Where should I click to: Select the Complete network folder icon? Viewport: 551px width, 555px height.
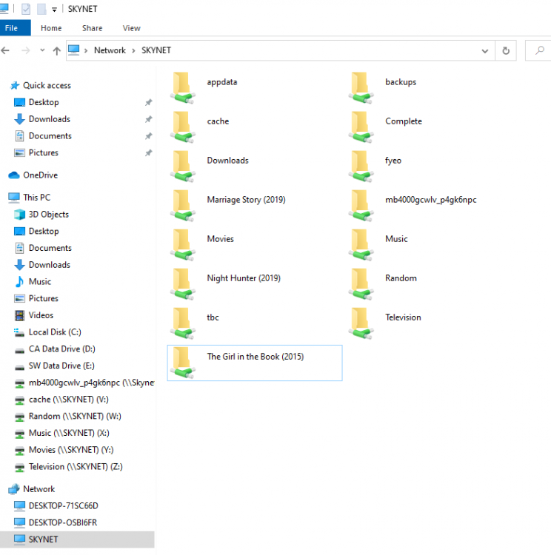pyautogui.click(x=361, y=127)
